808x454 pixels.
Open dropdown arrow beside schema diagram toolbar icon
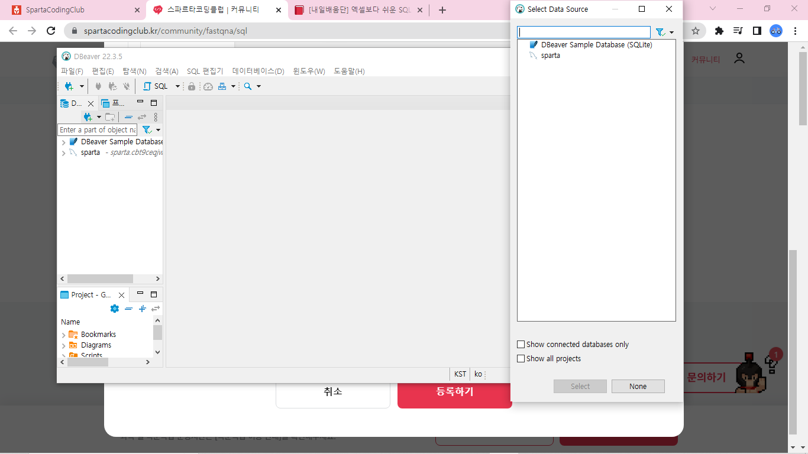coord(233,86)
